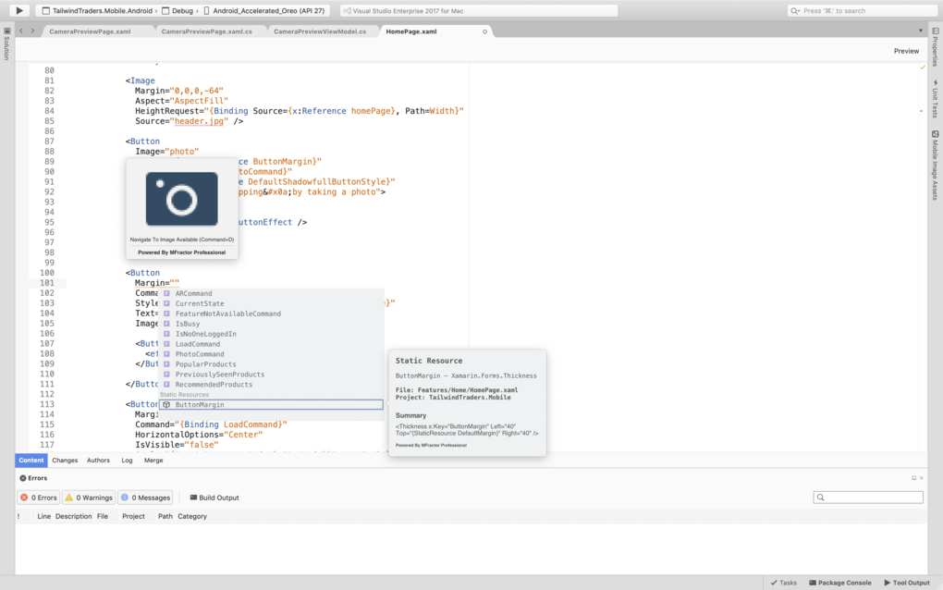Change the Debug configuration selector
The height and width of the screenshot is (590, 943).
(178, 11)
